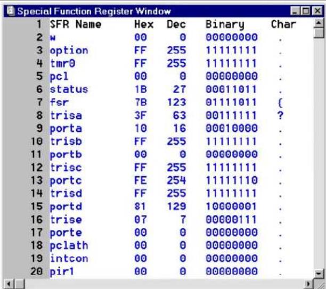Click status decimal value '27'
Viewport: 326px width, 289px height.
180,89
